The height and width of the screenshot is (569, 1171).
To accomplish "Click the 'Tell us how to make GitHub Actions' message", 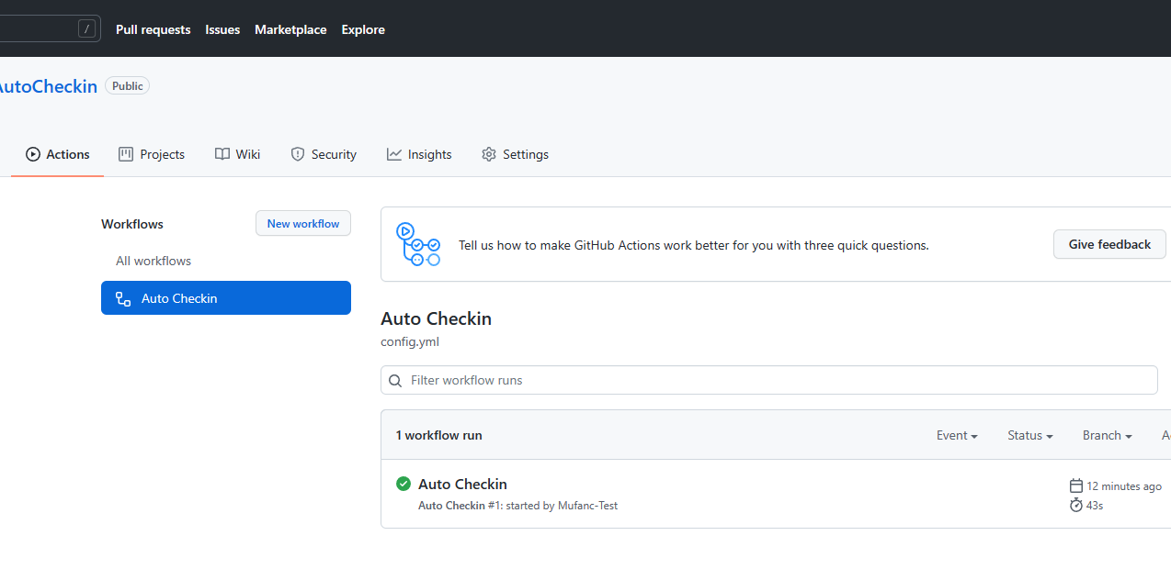I will [694, 245].
